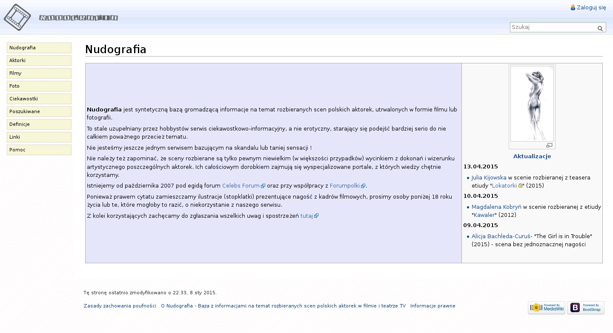
Task: Open the Julia Kijowska link
Action: 489,178
